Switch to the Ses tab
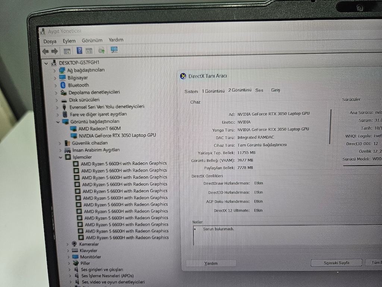Screen dimensions: 382x287 259,90
